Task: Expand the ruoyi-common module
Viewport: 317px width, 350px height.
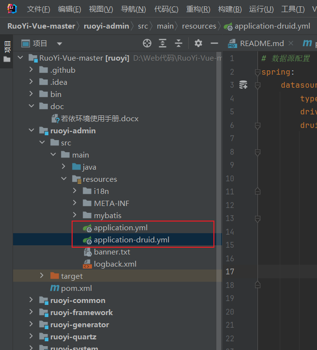Action: point(31,300)
